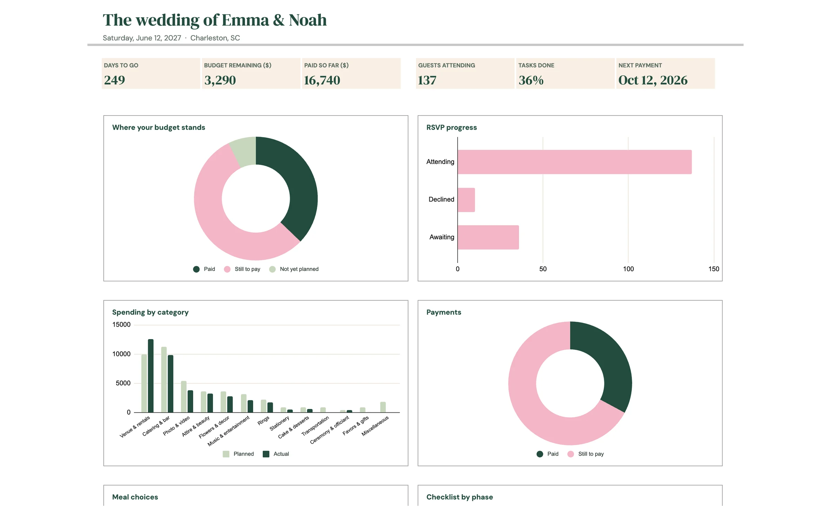Click the Where your budget stands heading
The height and width of the screenshot is (519, 831).
pos(159,127)
